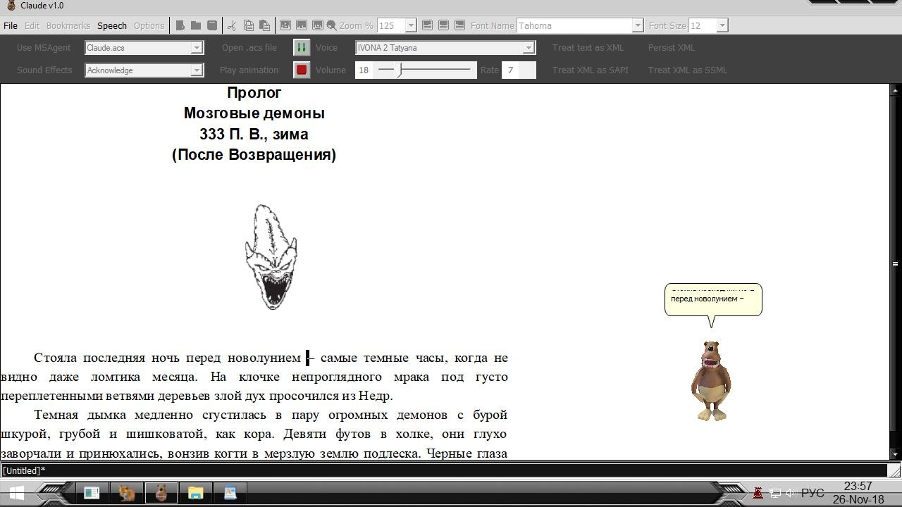Click the agent's speech balloon
Screen dimensions: 902x507
(x=713, y=299)
